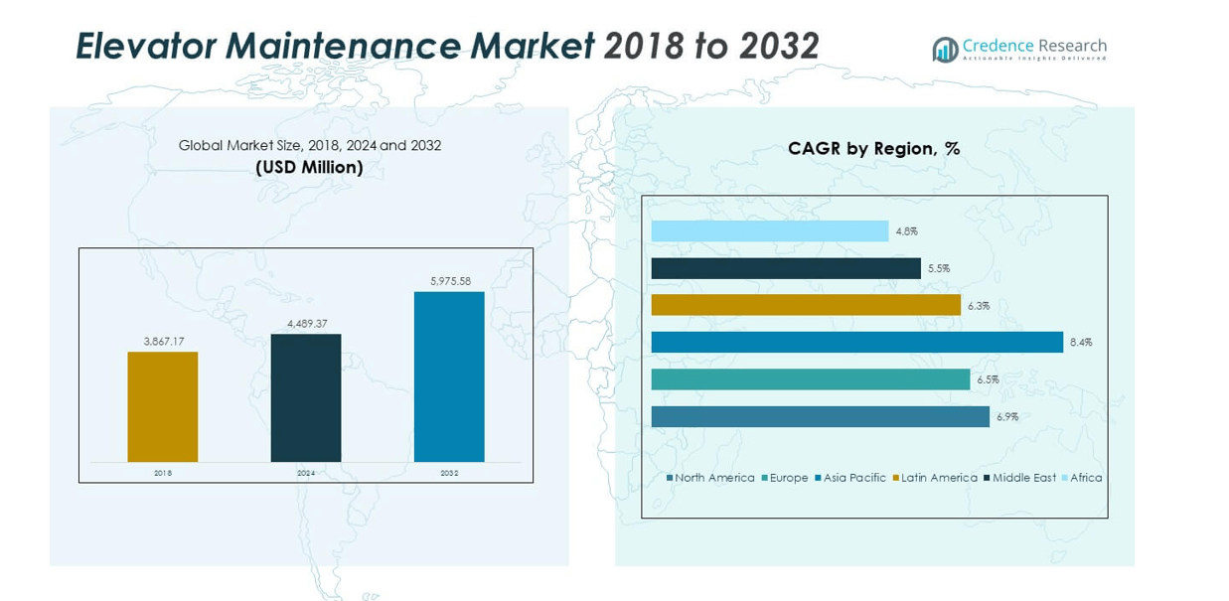Click the Asia Pacific legend entry
Screen dimensions: 1229x601
[x=850, y=478]
